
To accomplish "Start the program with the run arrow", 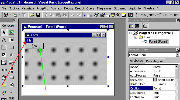I will coord(85,15).
